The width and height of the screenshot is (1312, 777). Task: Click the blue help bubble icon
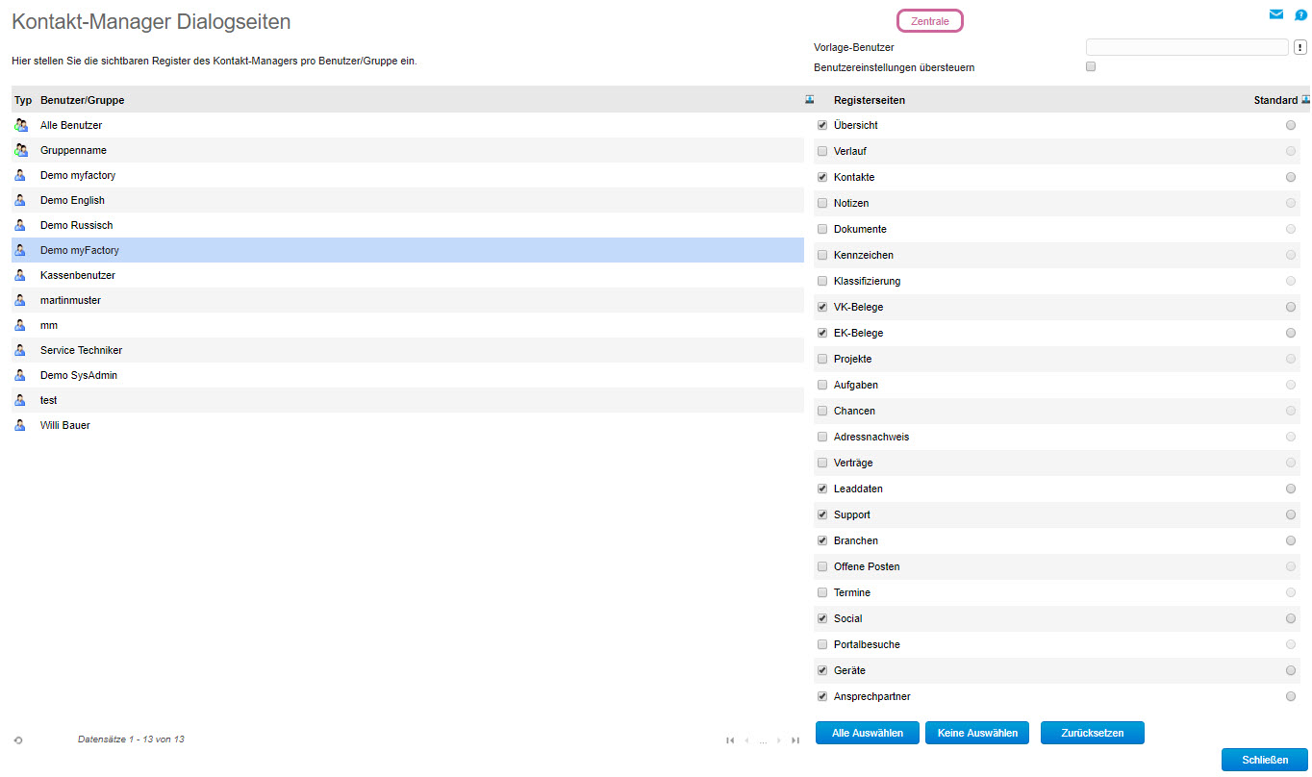click(1301, 14)
